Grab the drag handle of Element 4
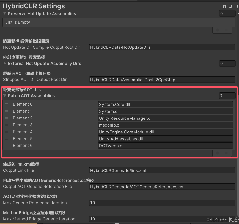Viewport: 239px width, 224px height. click(x=6, y=132)
